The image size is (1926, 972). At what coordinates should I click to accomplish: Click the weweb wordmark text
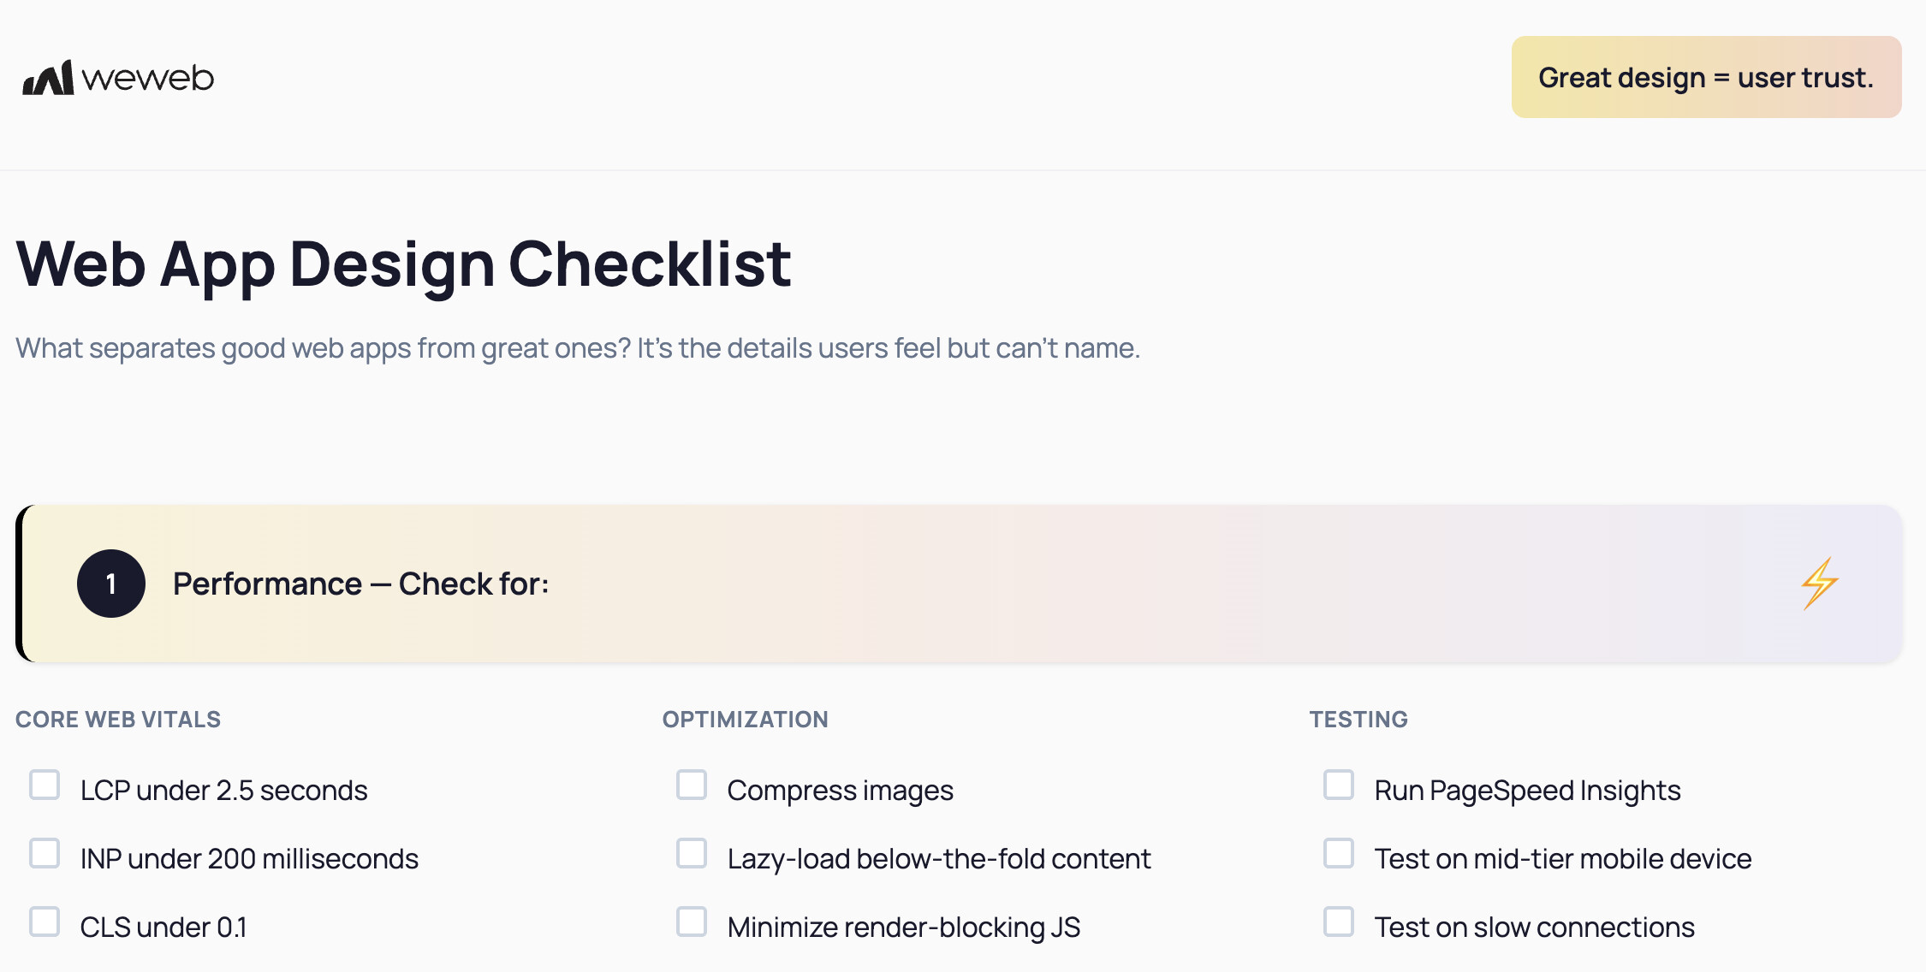point(147,79)
